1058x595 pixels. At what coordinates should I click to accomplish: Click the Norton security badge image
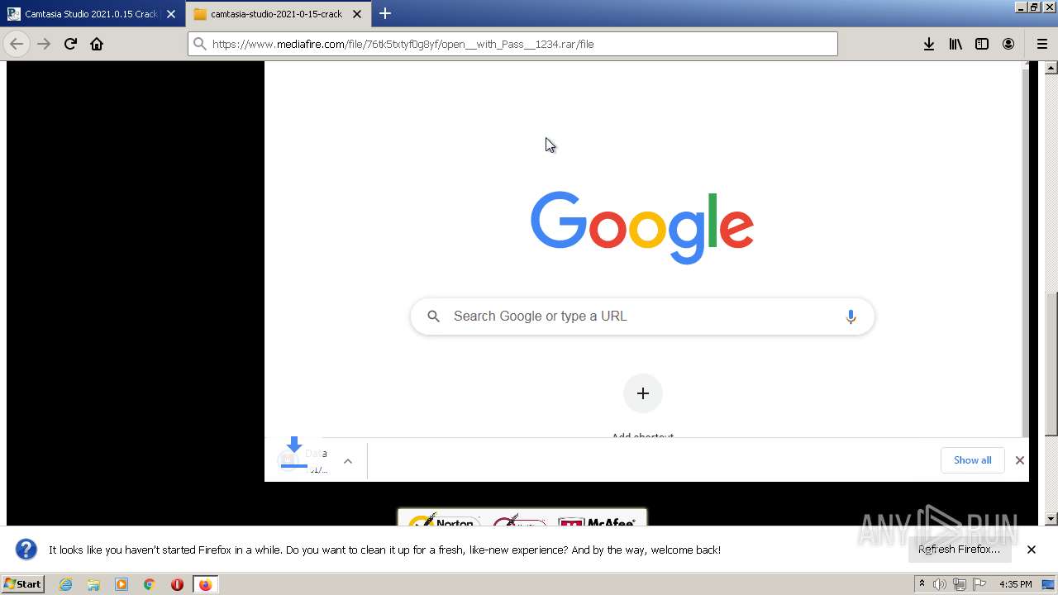click(x=442, y=520)
